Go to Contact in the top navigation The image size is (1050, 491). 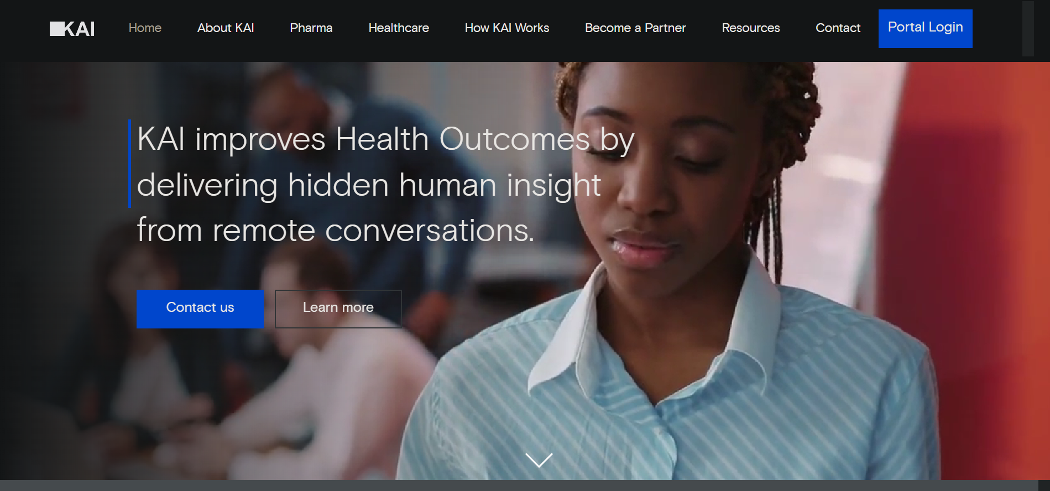[838, 28]
